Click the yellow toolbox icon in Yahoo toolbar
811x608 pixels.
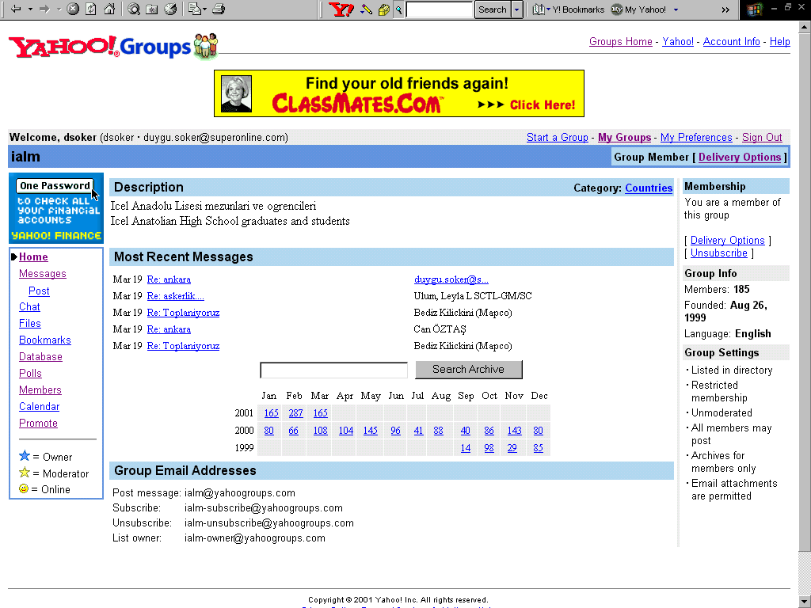coord(383,9)
